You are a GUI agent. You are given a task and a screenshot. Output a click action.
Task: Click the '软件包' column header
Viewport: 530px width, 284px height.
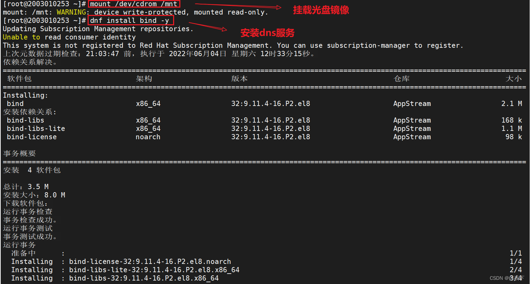[19, 79]
